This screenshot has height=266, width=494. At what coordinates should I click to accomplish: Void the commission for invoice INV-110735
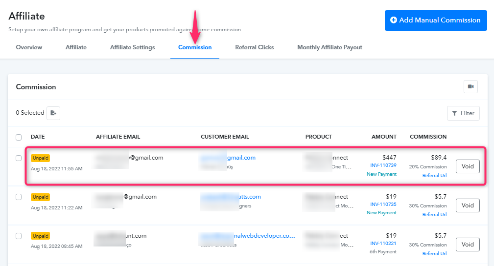[x=468, y=205]
